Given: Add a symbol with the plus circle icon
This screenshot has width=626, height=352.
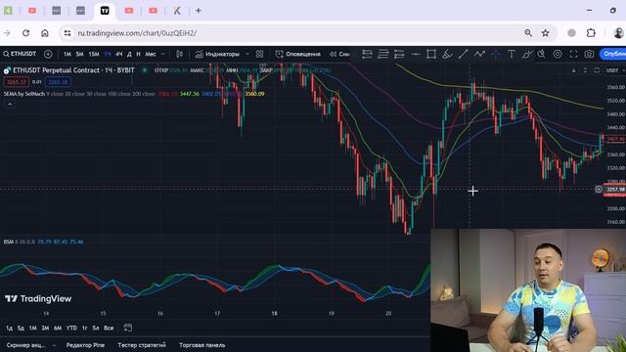Looking at the screenshot, I should (x=48, y=54).
